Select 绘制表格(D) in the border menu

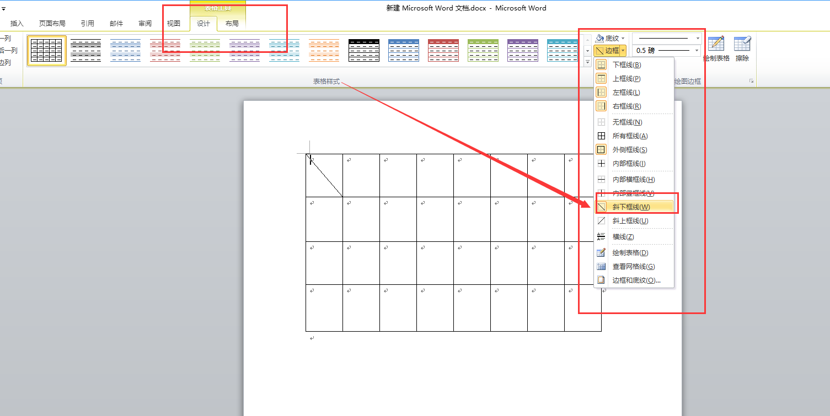[x=634, y=253]
